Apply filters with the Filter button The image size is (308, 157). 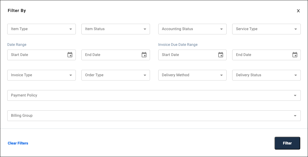tap(287, 143)
